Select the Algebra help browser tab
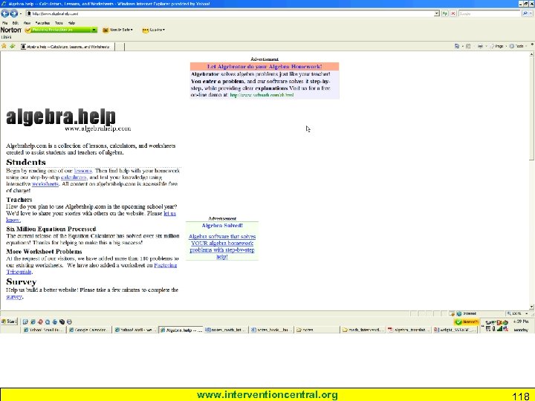The width and height of the screenshot is (535, 401). click(x=67, y=46)
